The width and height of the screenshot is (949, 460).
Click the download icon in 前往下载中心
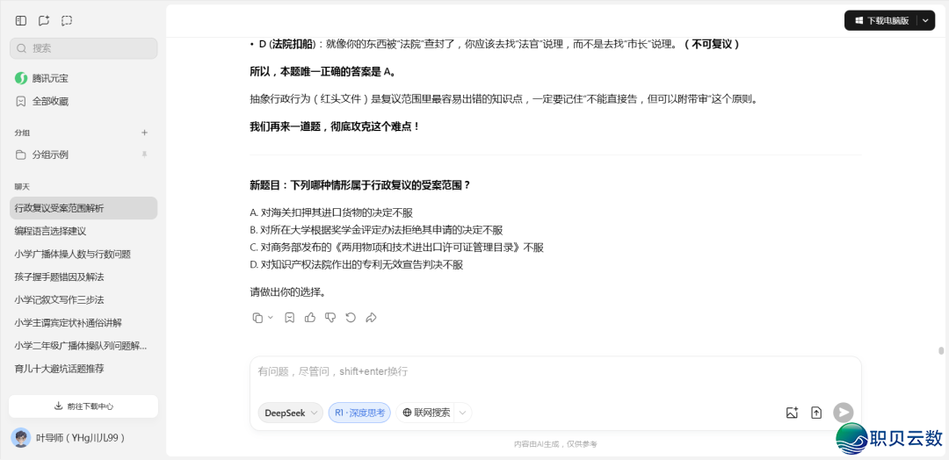coord(59,406)
